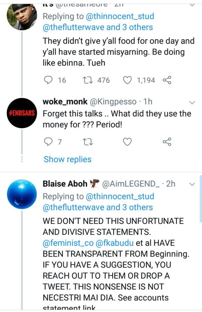
Task: Like woke_monk's tweet
Action: (127, 142)
